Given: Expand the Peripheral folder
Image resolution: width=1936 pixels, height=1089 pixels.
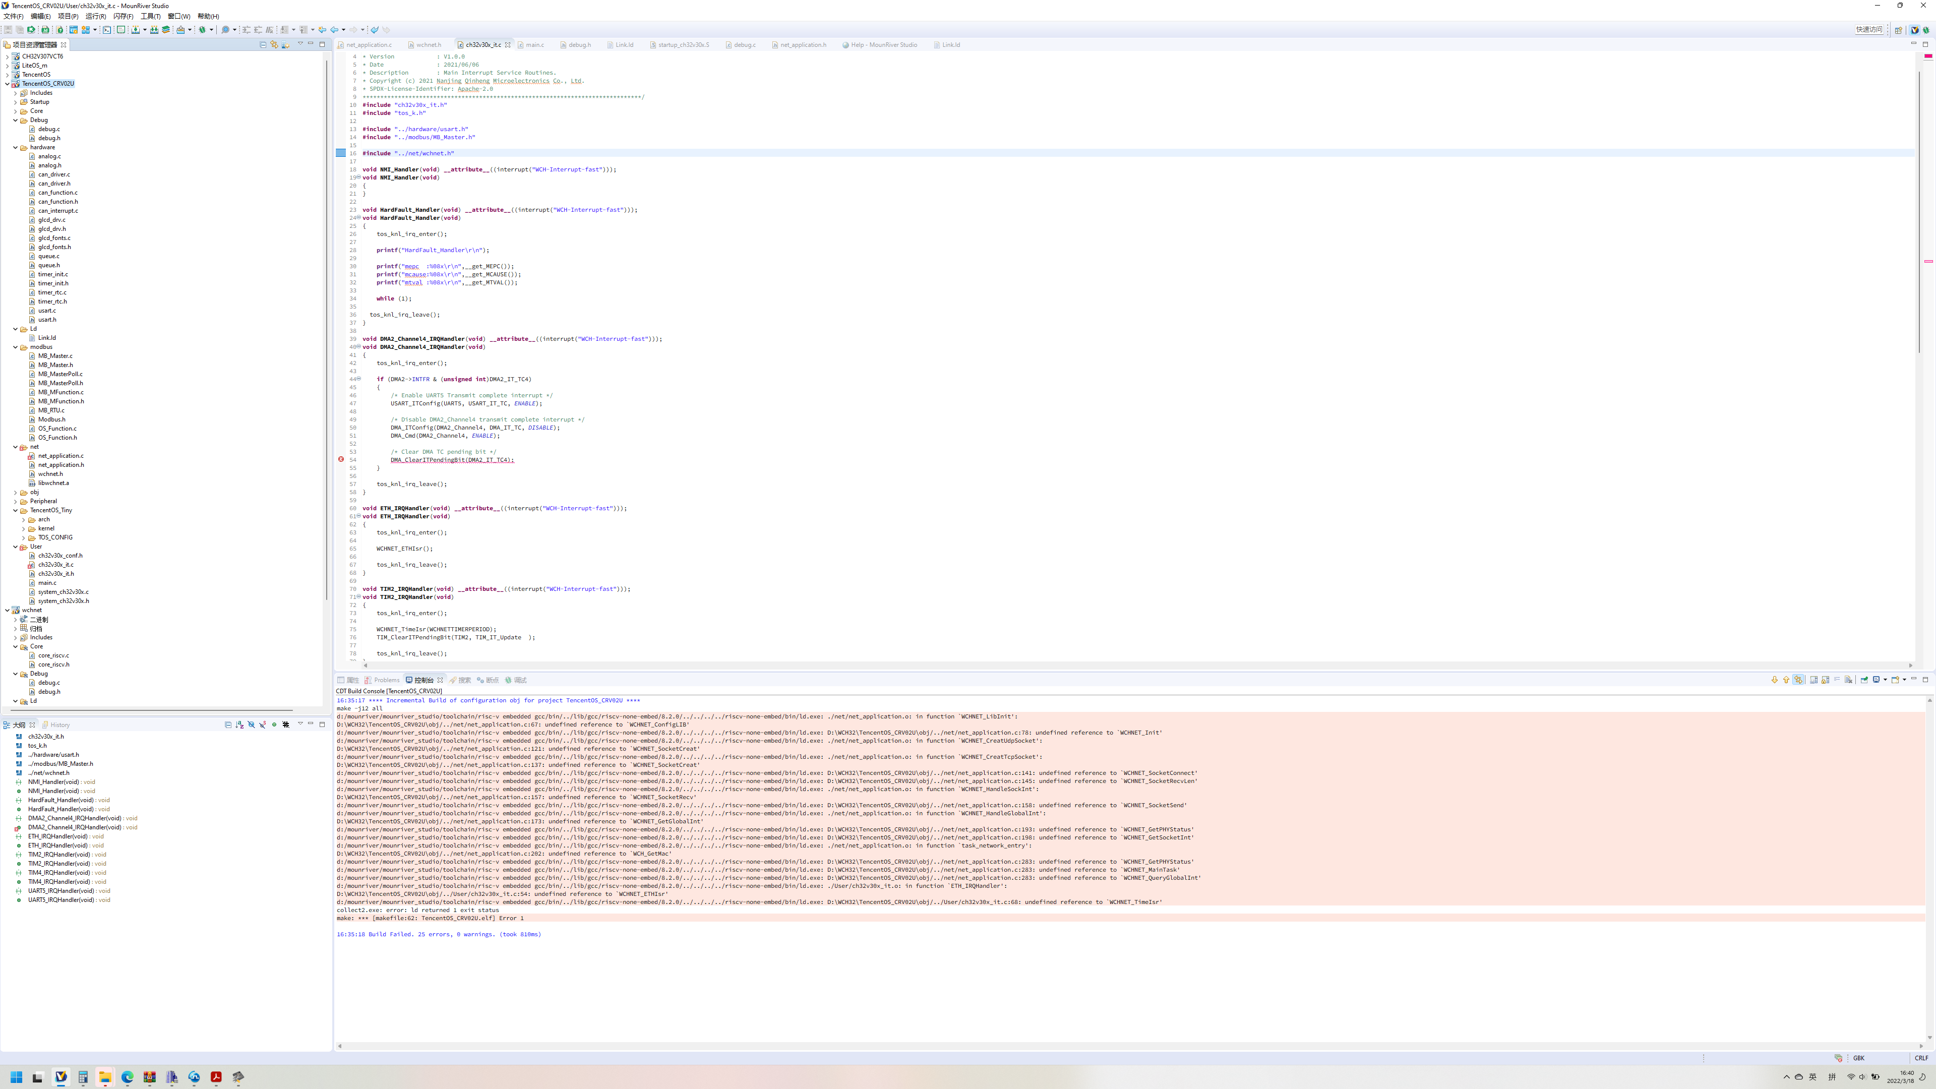Looking at the screenshot, I should pos(16,501).
